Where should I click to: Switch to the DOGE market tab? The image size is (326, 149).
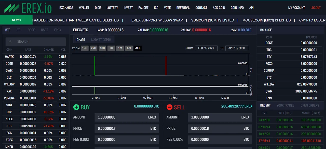(x=31, y=30)
